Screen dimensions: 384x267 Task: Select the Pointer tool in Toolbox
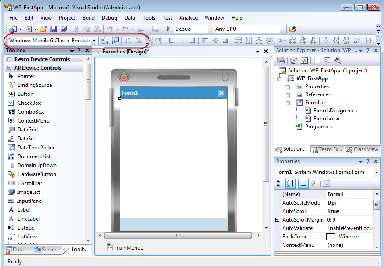point(26,76)
